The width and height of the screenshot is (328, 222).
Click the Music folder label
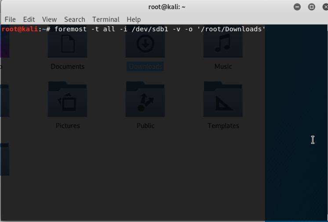click(x=223, y=66)
